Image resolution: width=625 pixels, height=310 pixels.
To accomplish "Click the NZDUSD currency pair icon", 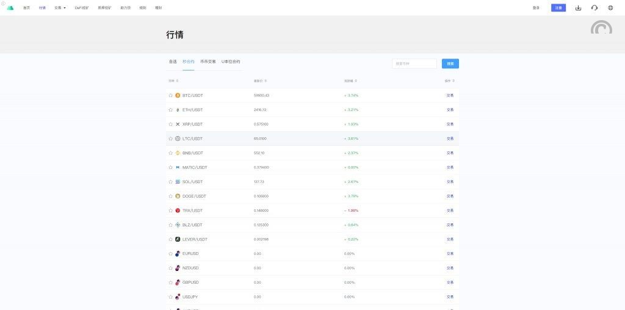I will coord(178,268).
